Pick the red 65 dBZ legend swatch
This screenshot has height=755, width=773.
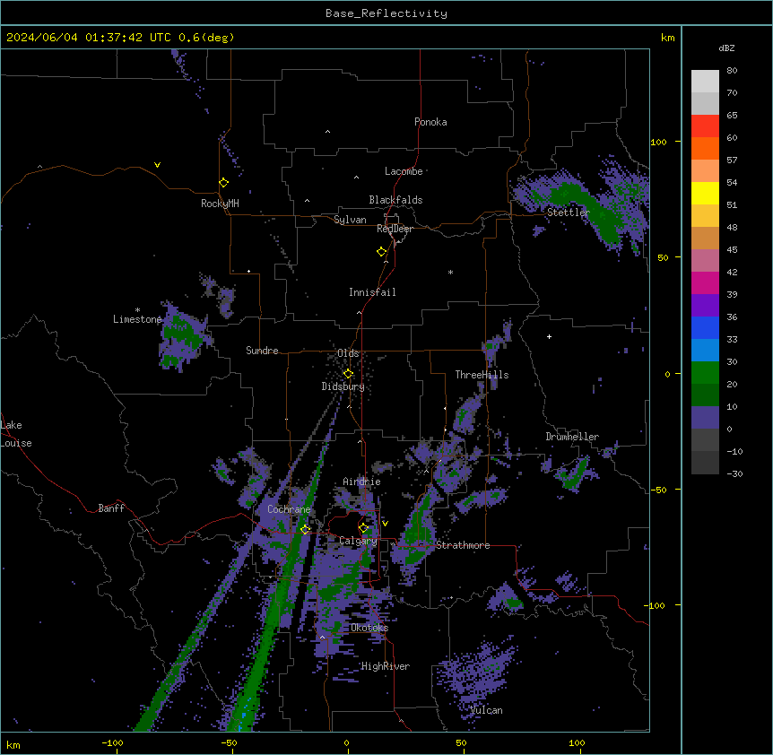point(705,126)
